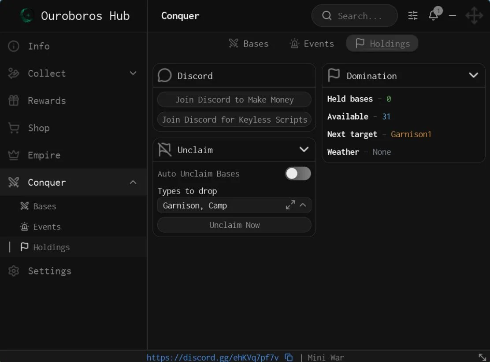
Task: Click the Discord chat bubble icon
Action: 165,76
